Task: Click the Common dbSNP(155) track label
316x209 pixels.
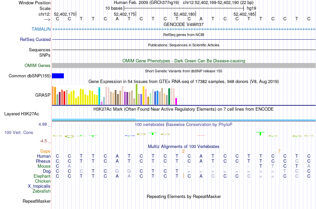Action: tap(30, 76)
